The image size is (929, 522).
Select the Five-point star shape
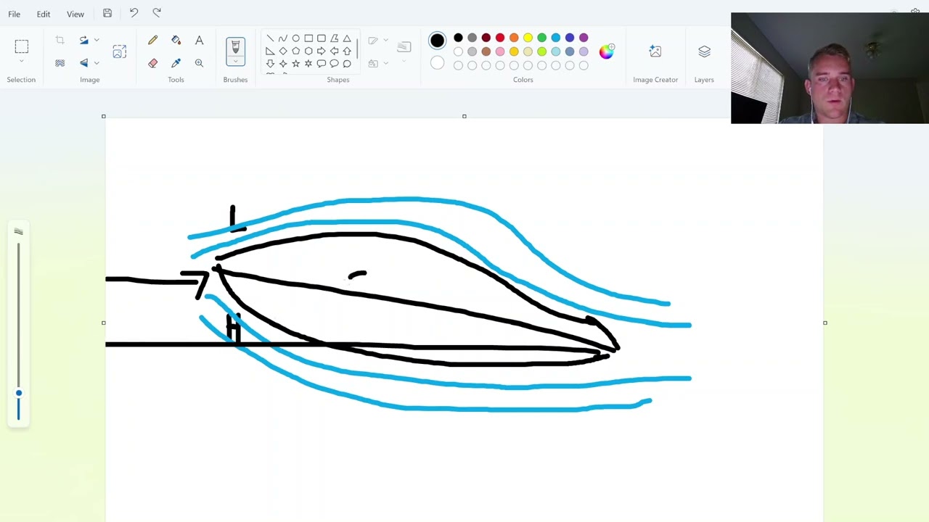coord(295,64)
